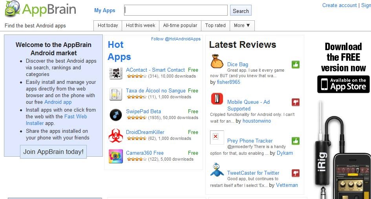Open the All-time popular tab

click(180, 25)
